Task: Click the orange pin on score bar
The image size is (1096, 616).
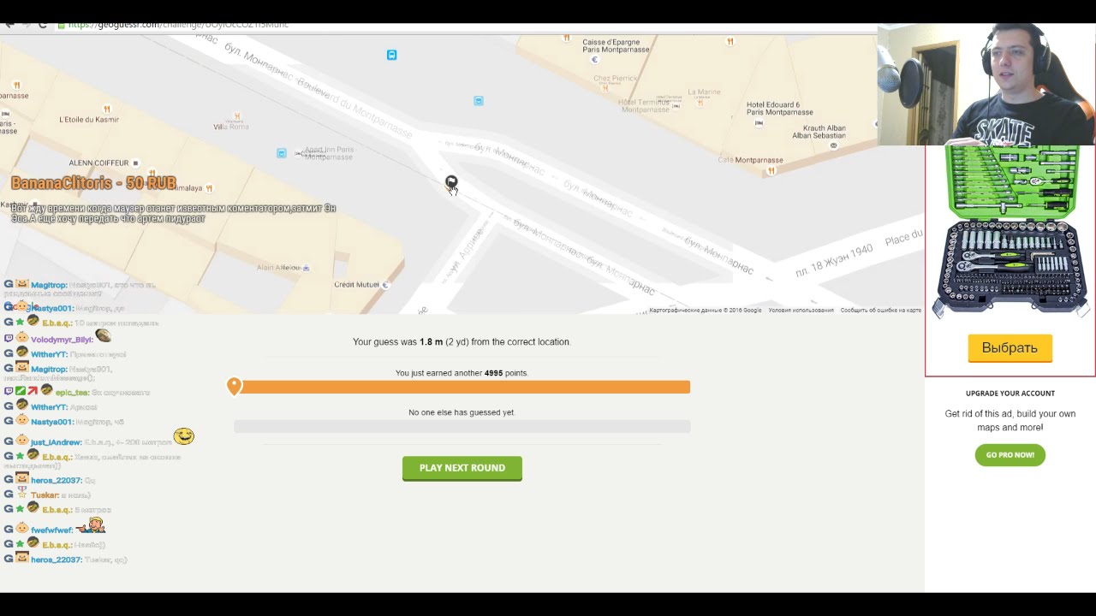Action: (x=234, y=387)
